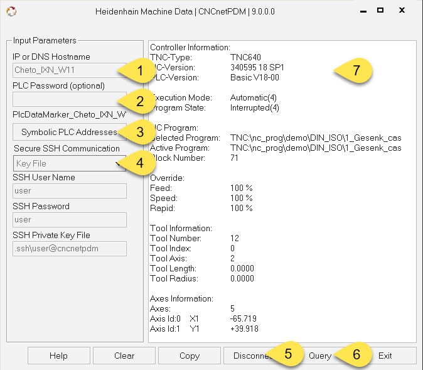423x370 pixels.
Task: Click the 'Axes Information:' heading
Action: click(x=181, y=298)
